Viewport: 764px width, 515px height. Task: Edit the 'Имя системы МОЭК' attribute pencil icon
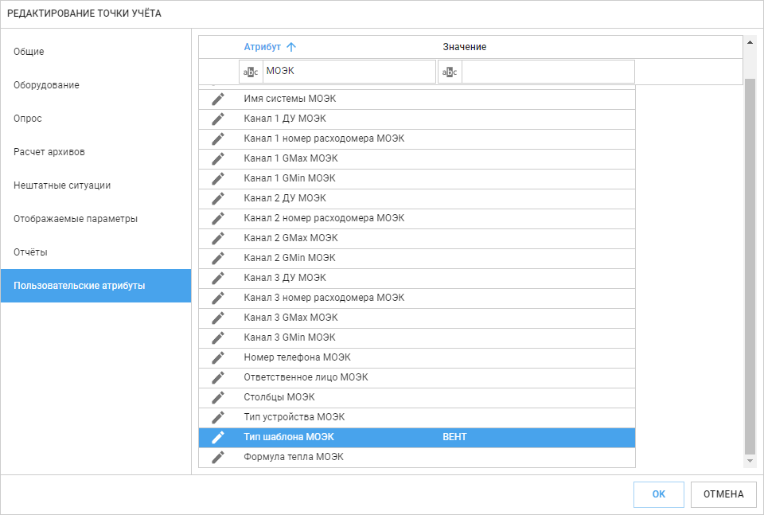[x=218, y=99]
